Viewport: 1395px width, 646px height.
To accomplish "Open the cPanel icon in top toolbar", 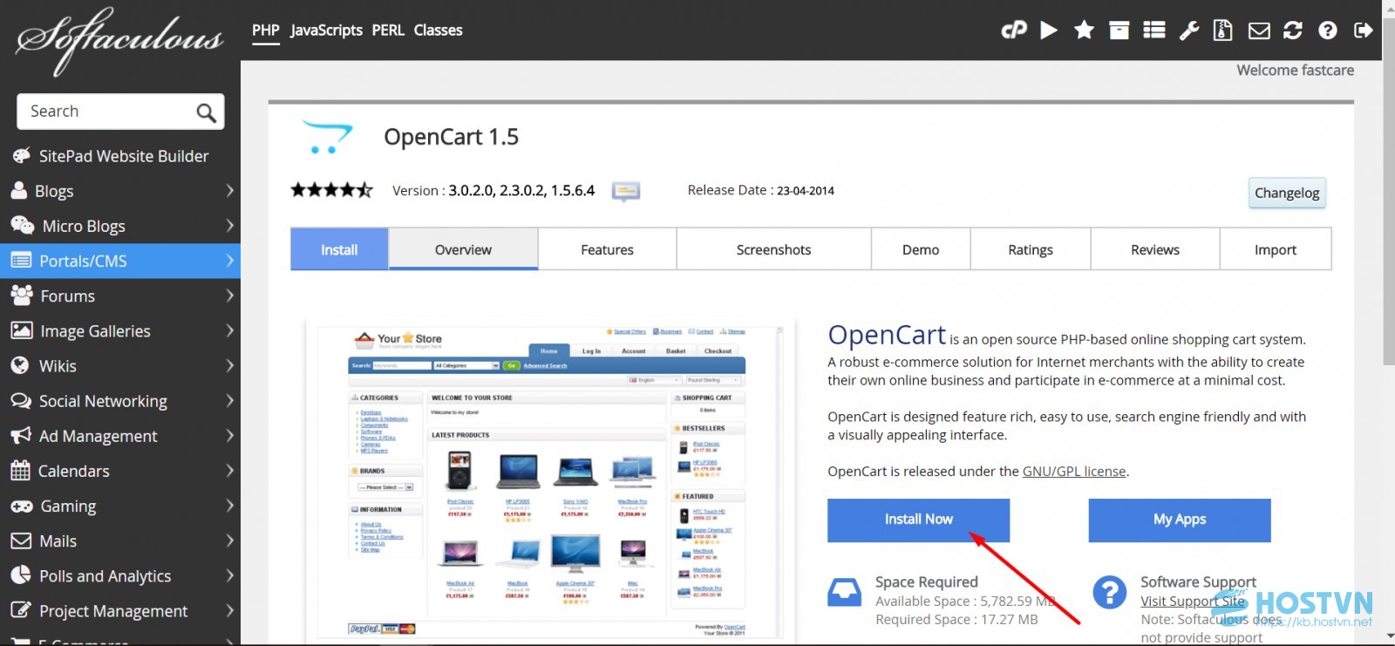I will click(1014, 31).
